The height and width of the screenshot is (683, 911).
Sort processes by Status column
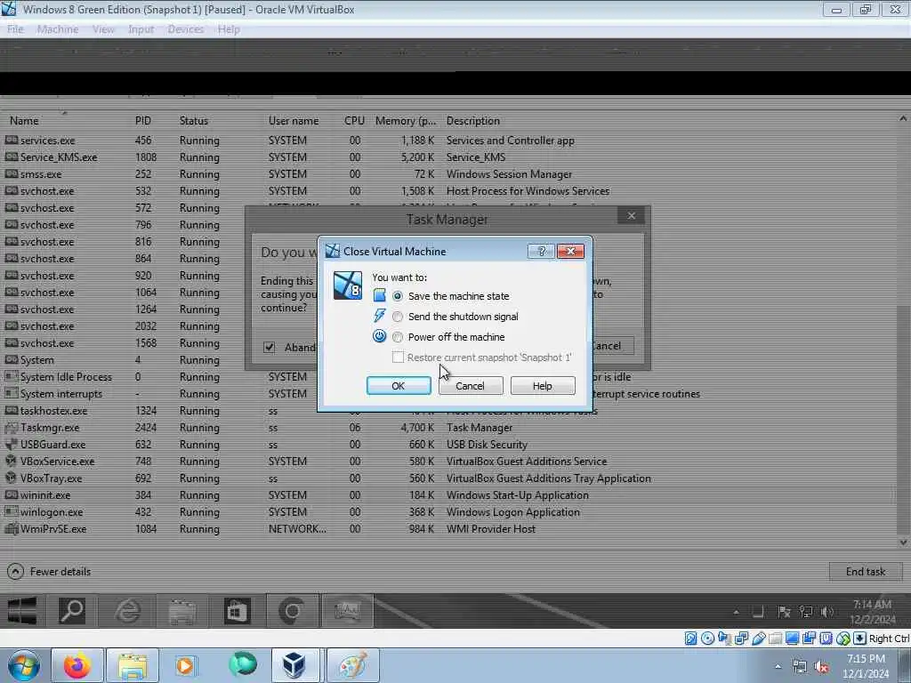coord(193,121)
